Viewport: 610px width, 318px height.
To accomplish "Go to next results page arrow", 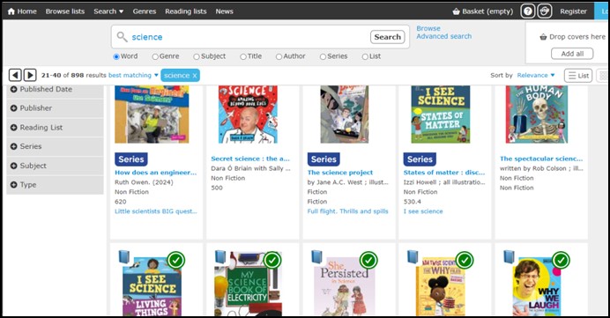I will click(x=30, y=75).
